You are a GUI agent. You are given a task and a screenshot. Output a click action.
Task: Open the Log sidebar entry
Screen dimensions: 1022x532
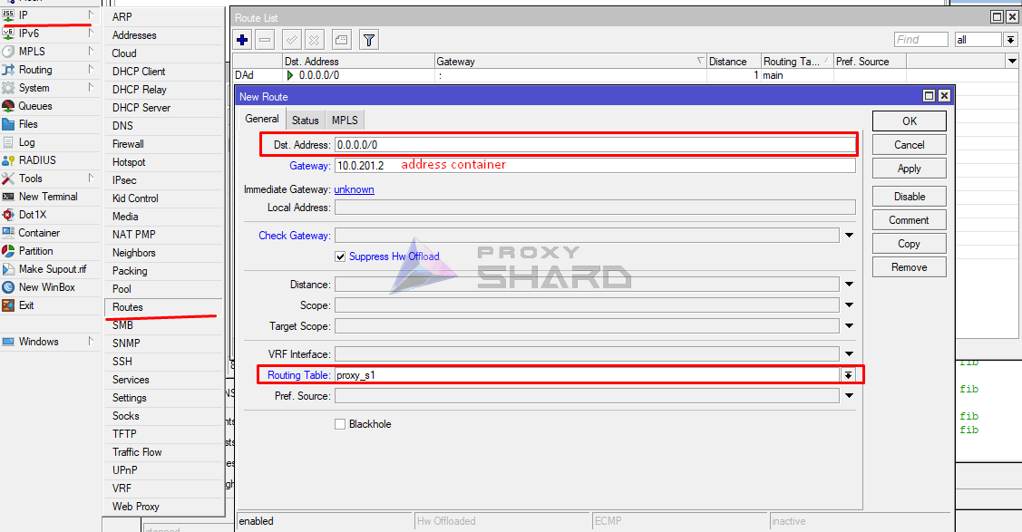[x=26, y=142]
